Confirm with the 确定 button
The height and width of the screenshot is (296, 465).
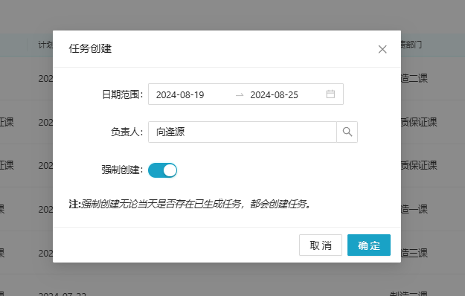click(369, 245)
